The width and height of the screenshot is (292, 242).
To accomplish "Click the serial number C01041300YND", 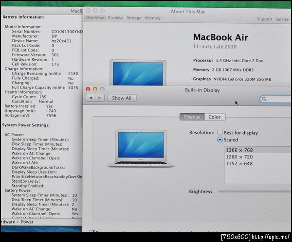I will 67,32.
